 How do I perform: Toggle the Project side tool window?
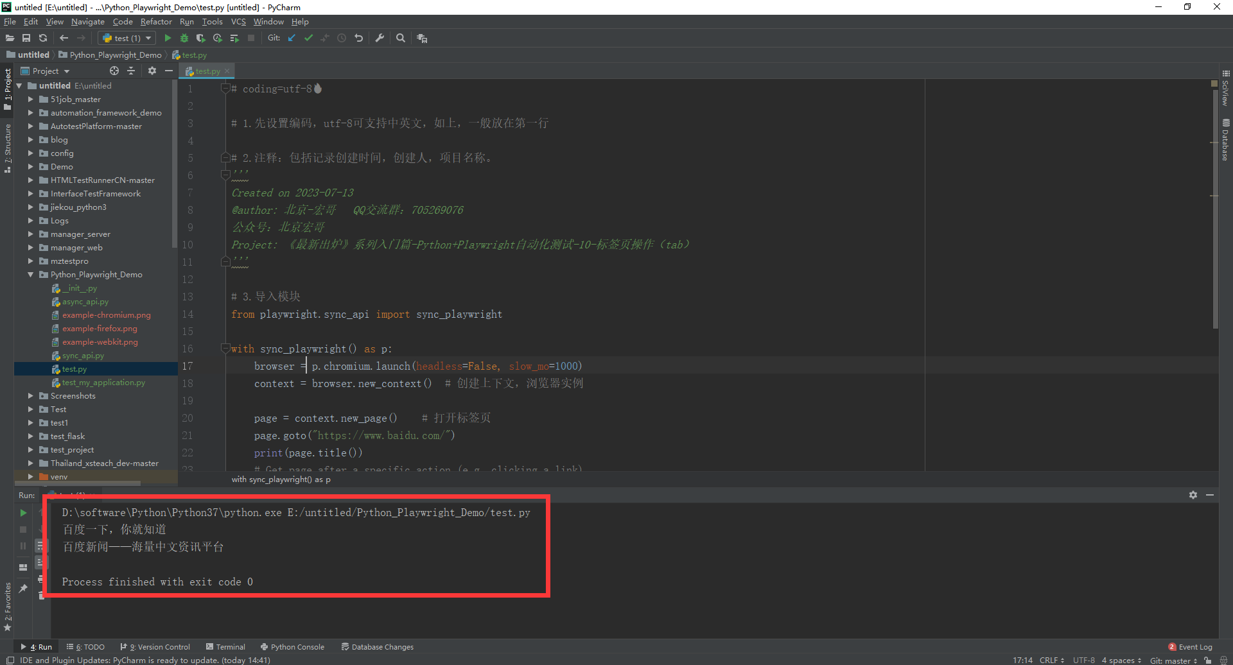(8, 89)
